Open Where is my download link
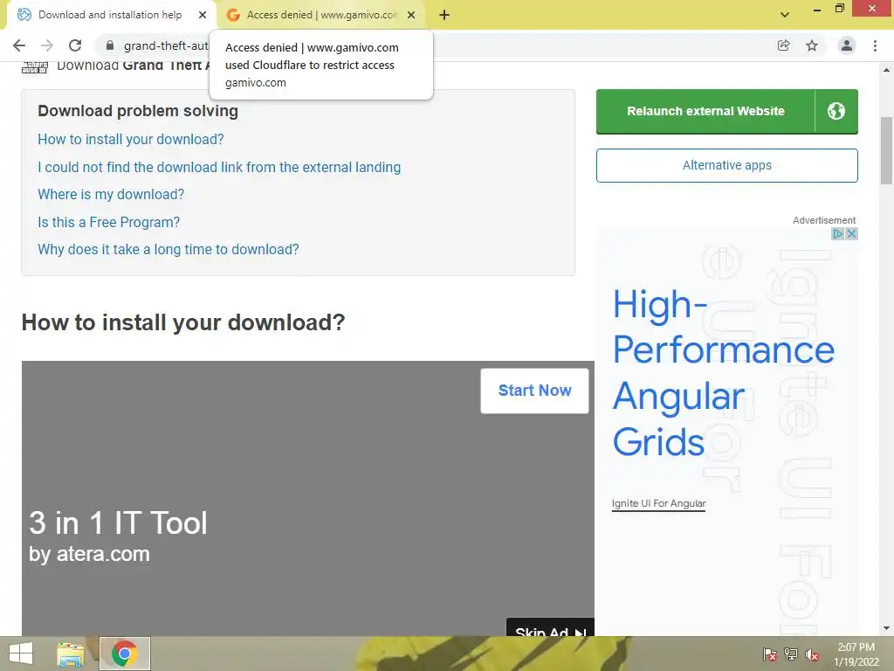The image size is (894, 671). point(111,195)
